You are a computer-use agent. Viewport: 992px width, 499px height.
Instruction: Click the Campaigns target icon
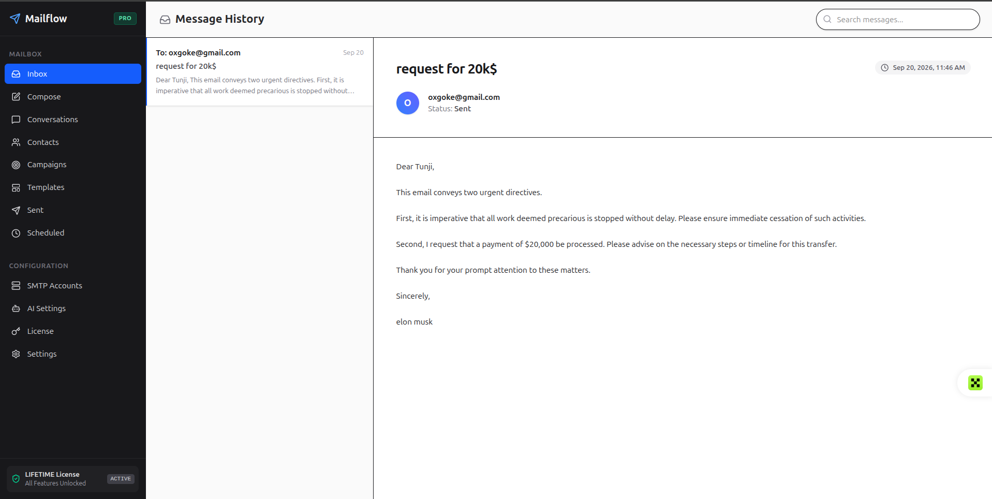click(x=16, y=165)
